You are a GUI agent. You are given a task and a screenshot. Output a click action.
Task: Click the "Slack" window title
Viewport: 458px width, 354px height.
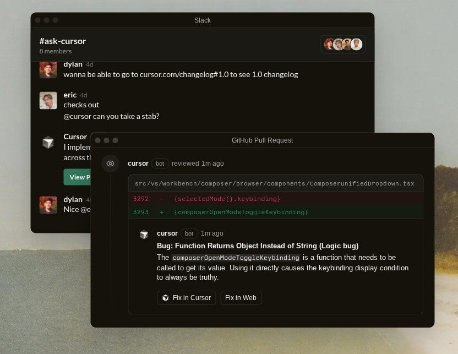(203, 20)
